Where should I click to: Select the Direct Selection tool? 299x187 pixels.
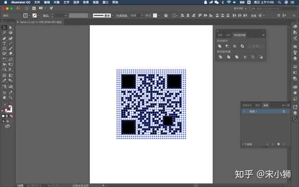(11, 28)
